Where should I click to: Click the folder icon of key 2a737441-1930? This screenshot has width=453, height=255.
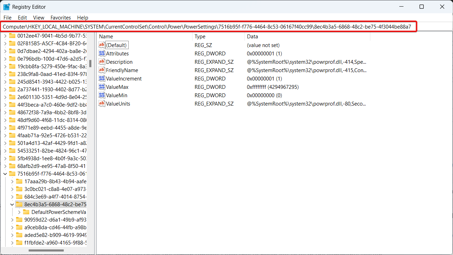click(12, 89)
